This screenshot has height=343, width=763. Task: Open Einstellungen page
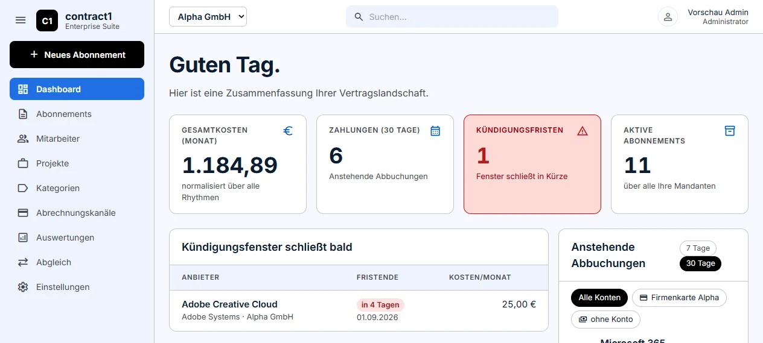[x=77, y=287]
